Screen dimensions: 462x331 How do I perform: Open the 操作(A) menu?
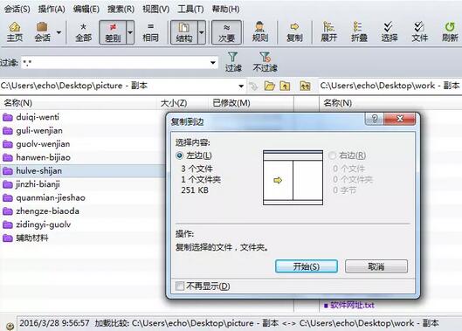[x=52, y=9]
